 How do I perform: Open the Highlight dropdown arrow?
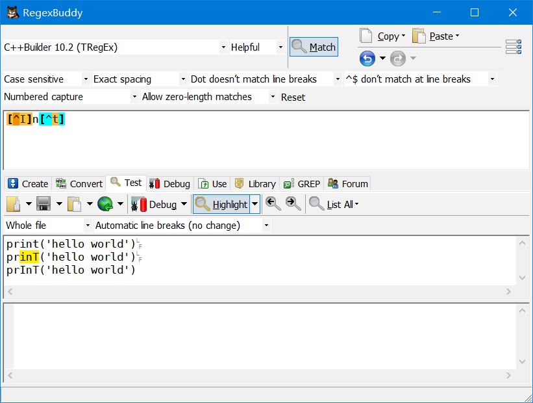[x=255, y=204]
